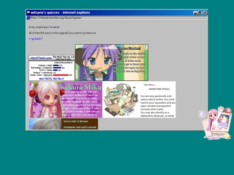Click the "all of them link back" line
This screenshot has width=234, height=175.
(62, 33)
